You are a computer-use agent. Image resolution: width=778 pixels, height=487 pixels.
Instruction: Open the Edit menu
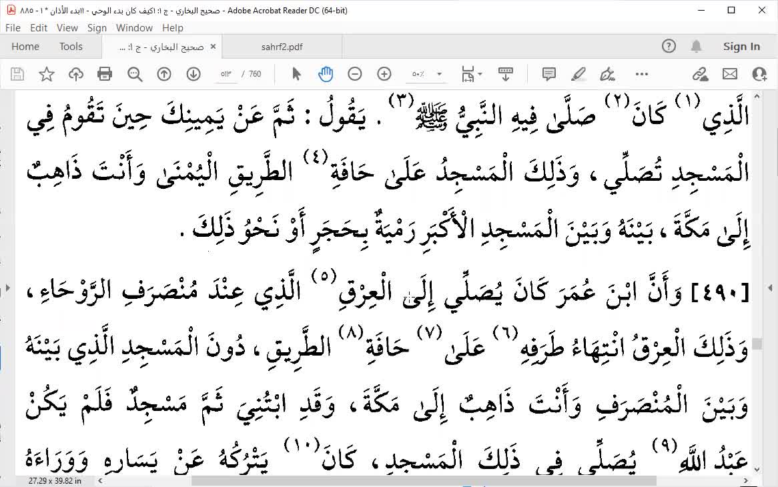pyautogui.click(x=39, y=28)
